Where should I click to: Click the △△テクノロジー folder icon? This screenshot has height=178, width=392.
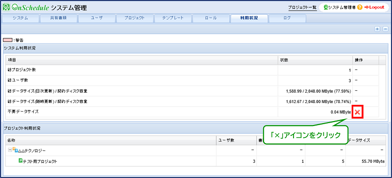[16, 150]
